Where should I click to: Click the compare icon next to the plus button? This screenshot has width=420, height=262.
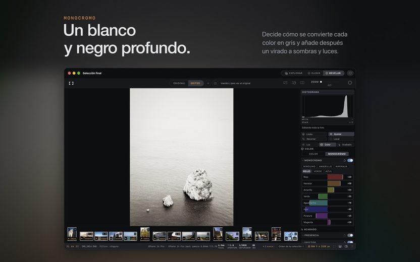click(x=215, y=83)
